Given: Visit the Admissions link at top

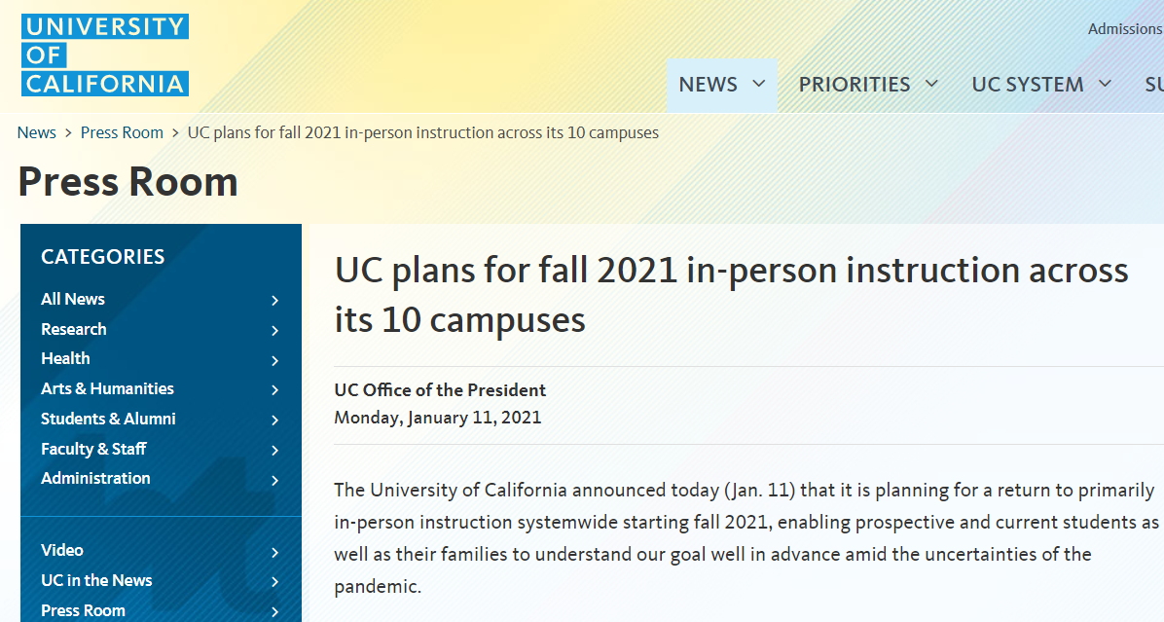Looking at the screenshot, I should (1125, 29).
